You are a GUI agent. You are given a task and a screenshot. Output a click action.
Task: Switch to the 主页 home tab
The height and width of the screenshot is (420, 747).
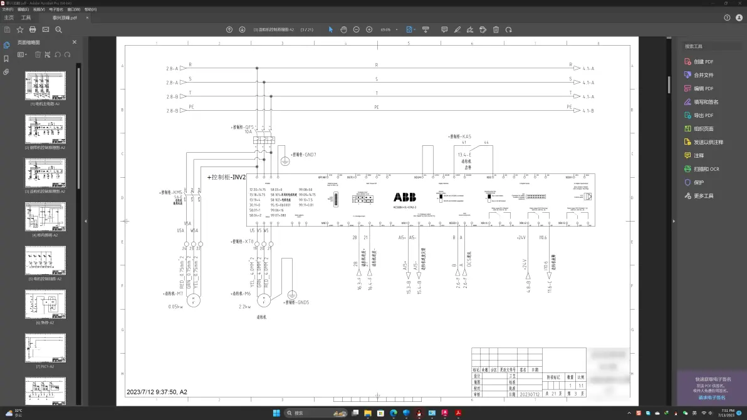[9, 18]
